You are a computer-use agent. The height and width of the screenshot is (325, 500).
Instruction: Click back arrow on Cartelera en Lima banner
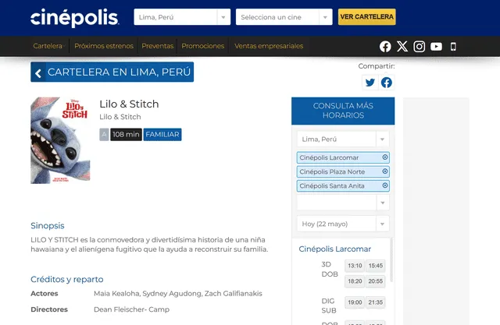pos(38,72)
